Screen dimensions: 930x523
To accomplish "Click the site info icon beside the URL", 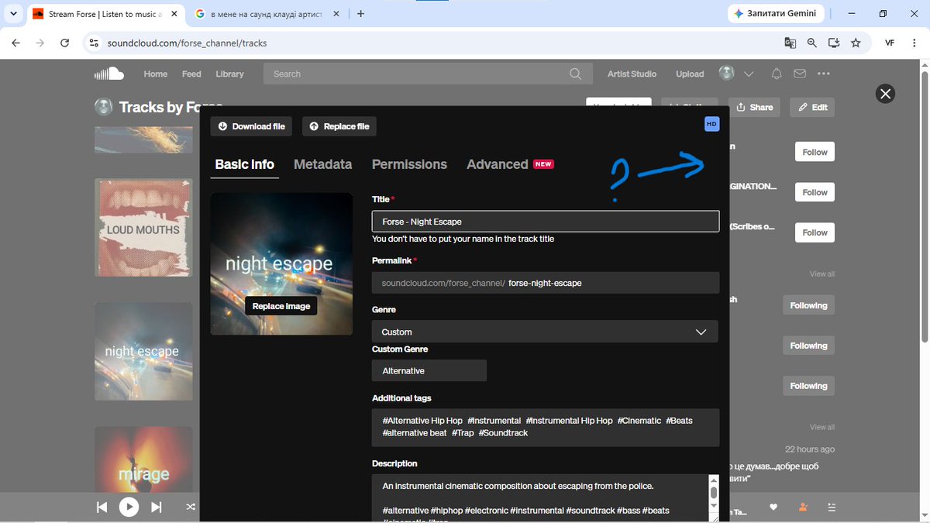I will point(94,43).
